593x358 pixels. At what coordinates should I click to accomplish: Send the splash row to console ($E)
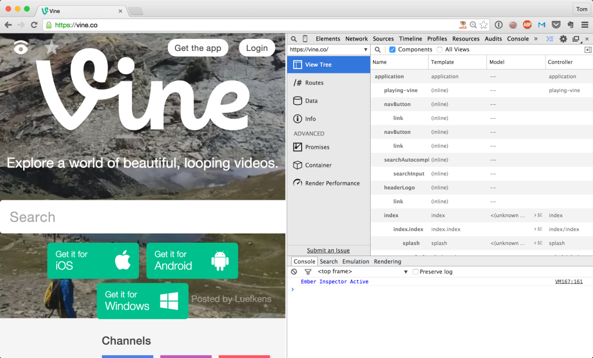click(538, 243)
